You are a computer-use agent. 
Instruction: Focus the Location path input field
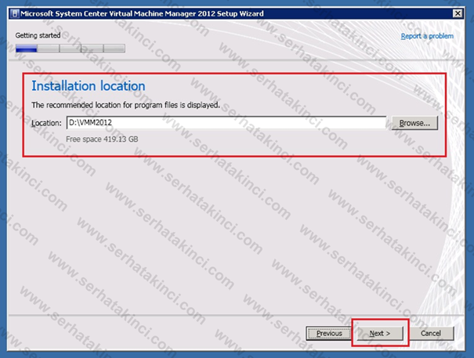[x=226, y=123]
